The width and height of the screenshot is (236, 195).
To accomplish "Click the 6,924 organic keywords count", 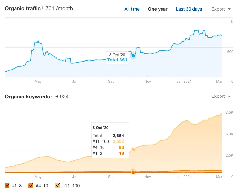I will click(62, 97).
